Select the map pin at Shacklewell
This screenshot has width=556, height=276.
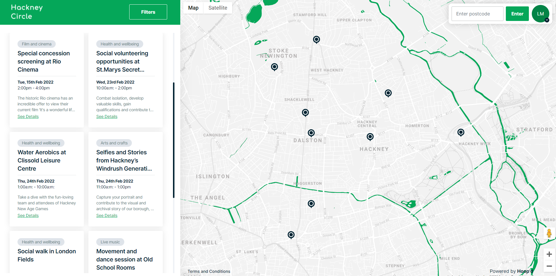(x=305, y=113)
